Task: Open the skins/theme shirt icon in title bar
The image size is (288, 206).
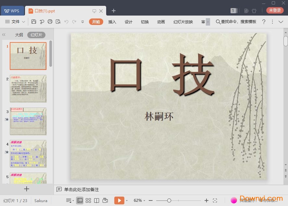Action: [x=254, y=10]
